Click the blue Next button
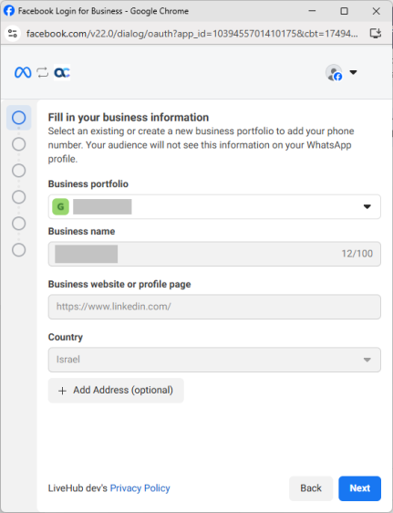Screen dimensions: 393x513 pos(359,488)
